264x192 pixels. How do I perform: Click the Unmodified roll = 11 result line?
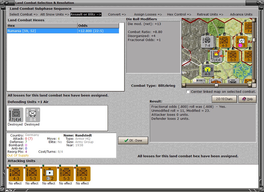tap(181, 110)
